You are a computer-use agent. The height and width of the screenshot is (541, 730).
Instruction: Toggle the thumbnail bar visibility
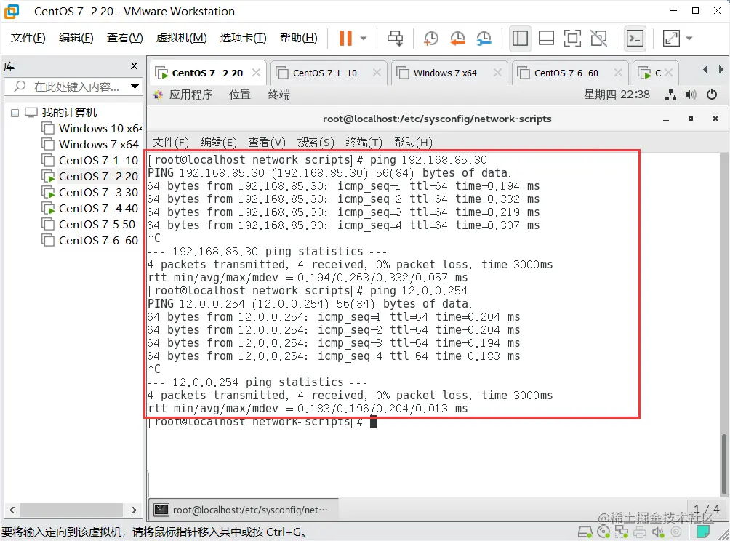[x=546, y=39]
